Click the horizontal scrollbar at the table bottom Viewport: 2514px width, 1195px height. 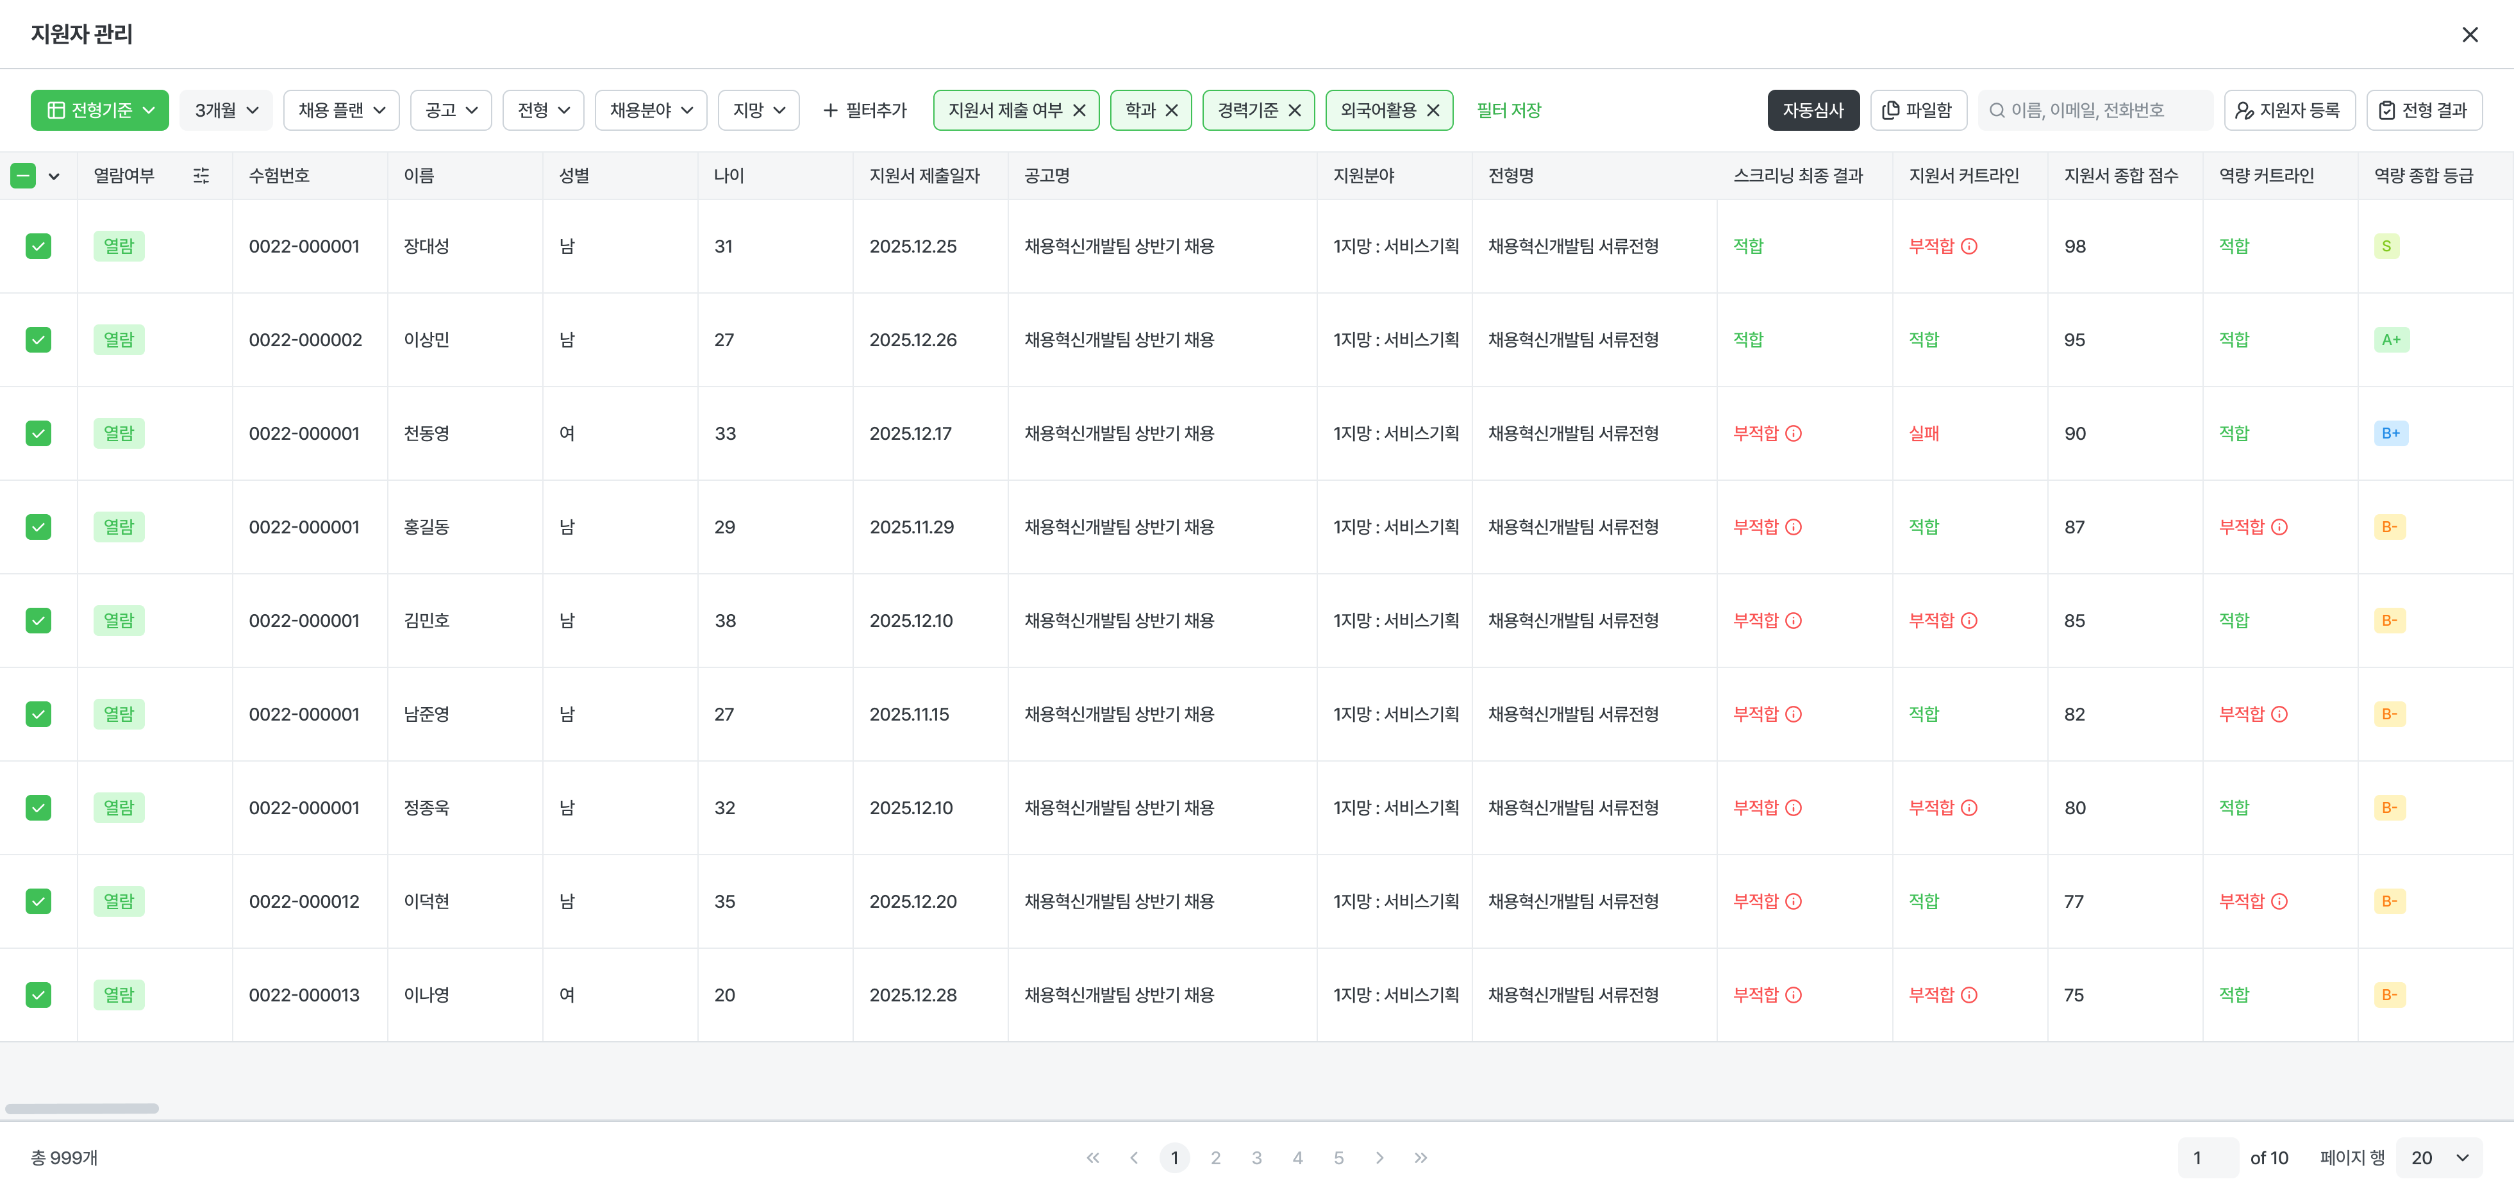[x=82, y=1108]
